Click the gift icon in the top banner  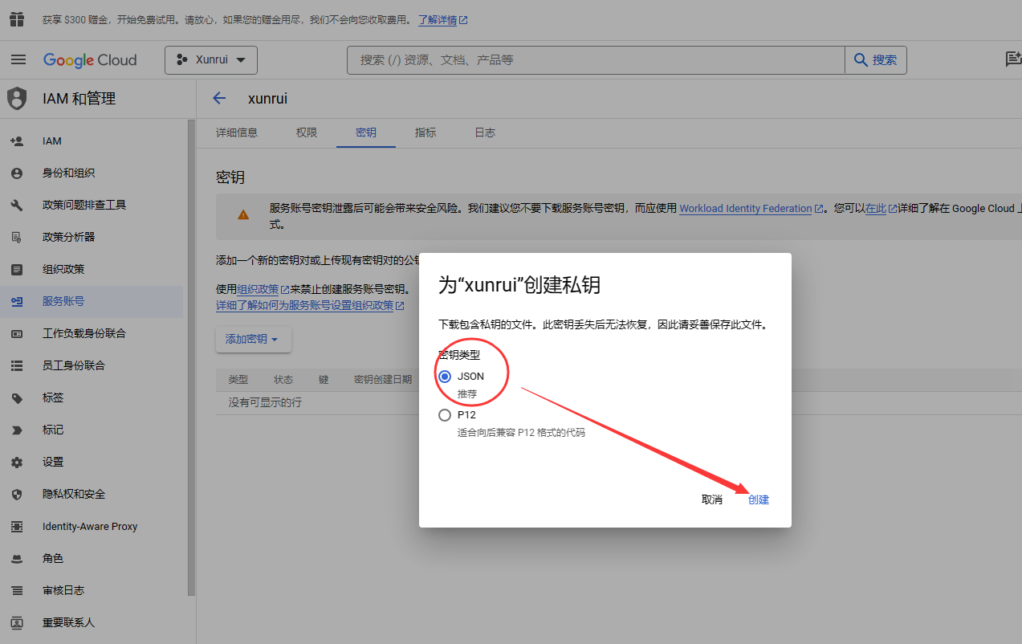coord(17,19)
